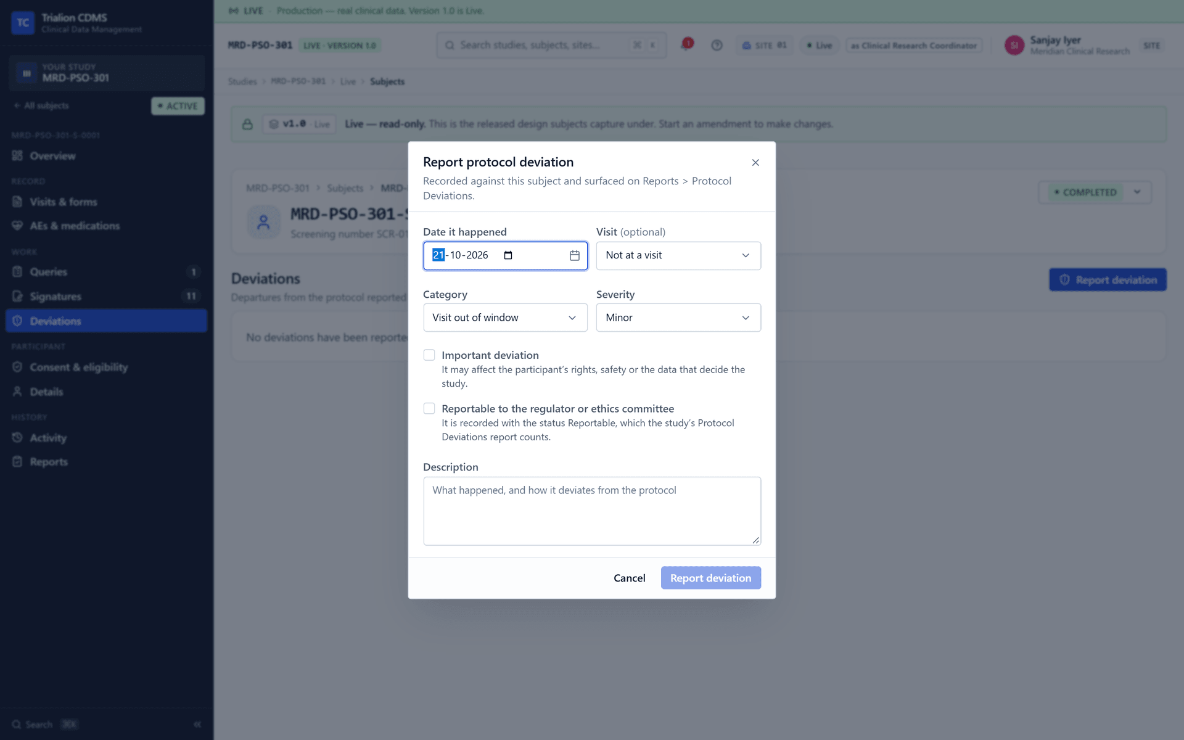
Task: Tick the Important deviation checkbox
Action: 429,355
